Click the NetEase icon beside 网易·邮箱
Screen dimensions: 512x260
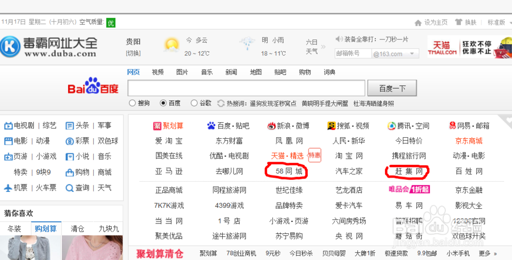[453, 125]
